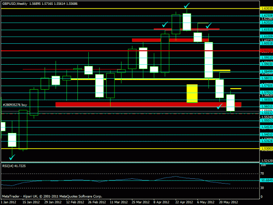Click the 1.54010 price level label
This screenshot has width=273, height=205.
coord(266,135)
